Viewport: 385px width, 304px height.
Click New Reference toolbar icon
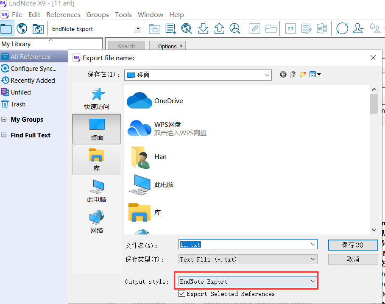click(x=170, y=29)
